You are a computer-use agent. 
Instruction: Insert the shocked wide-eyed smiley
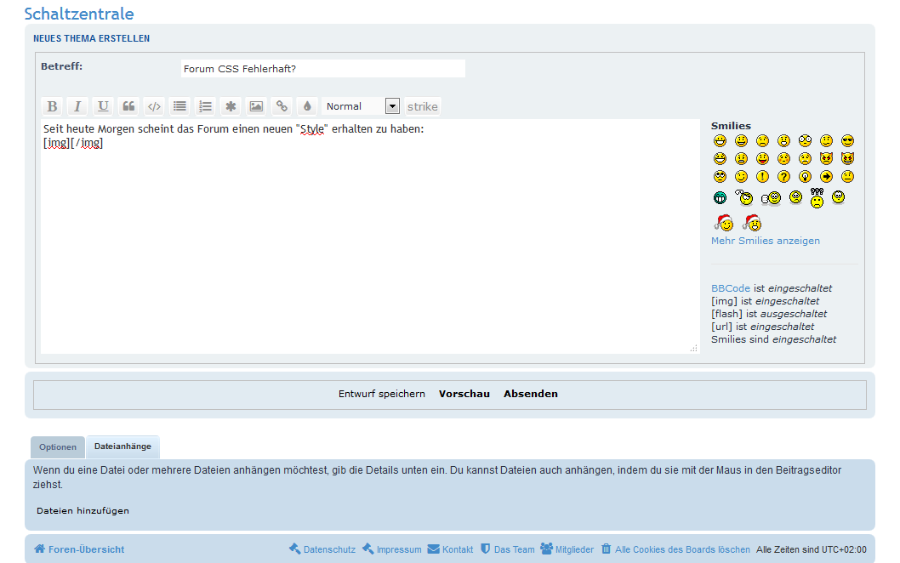tap(805, 140)
